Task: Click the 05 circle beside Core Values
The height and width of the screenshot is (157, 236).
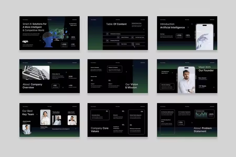Action: click(x=118, y=44)
